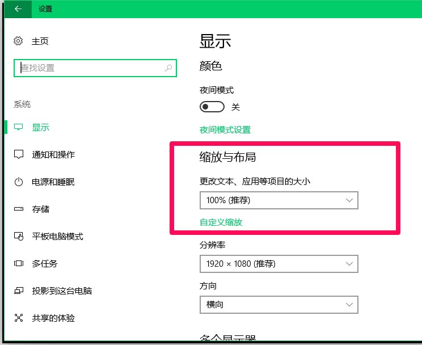The width and height of the screenshot is (422, 345).
Task: Click the back arrow in title bar
Action: [18, 9]
